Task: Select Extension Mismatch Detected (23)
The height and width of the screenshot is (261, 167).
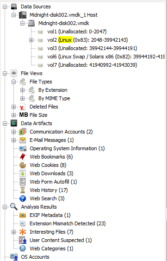Action: pyautogui.click(x=68, y=223)
